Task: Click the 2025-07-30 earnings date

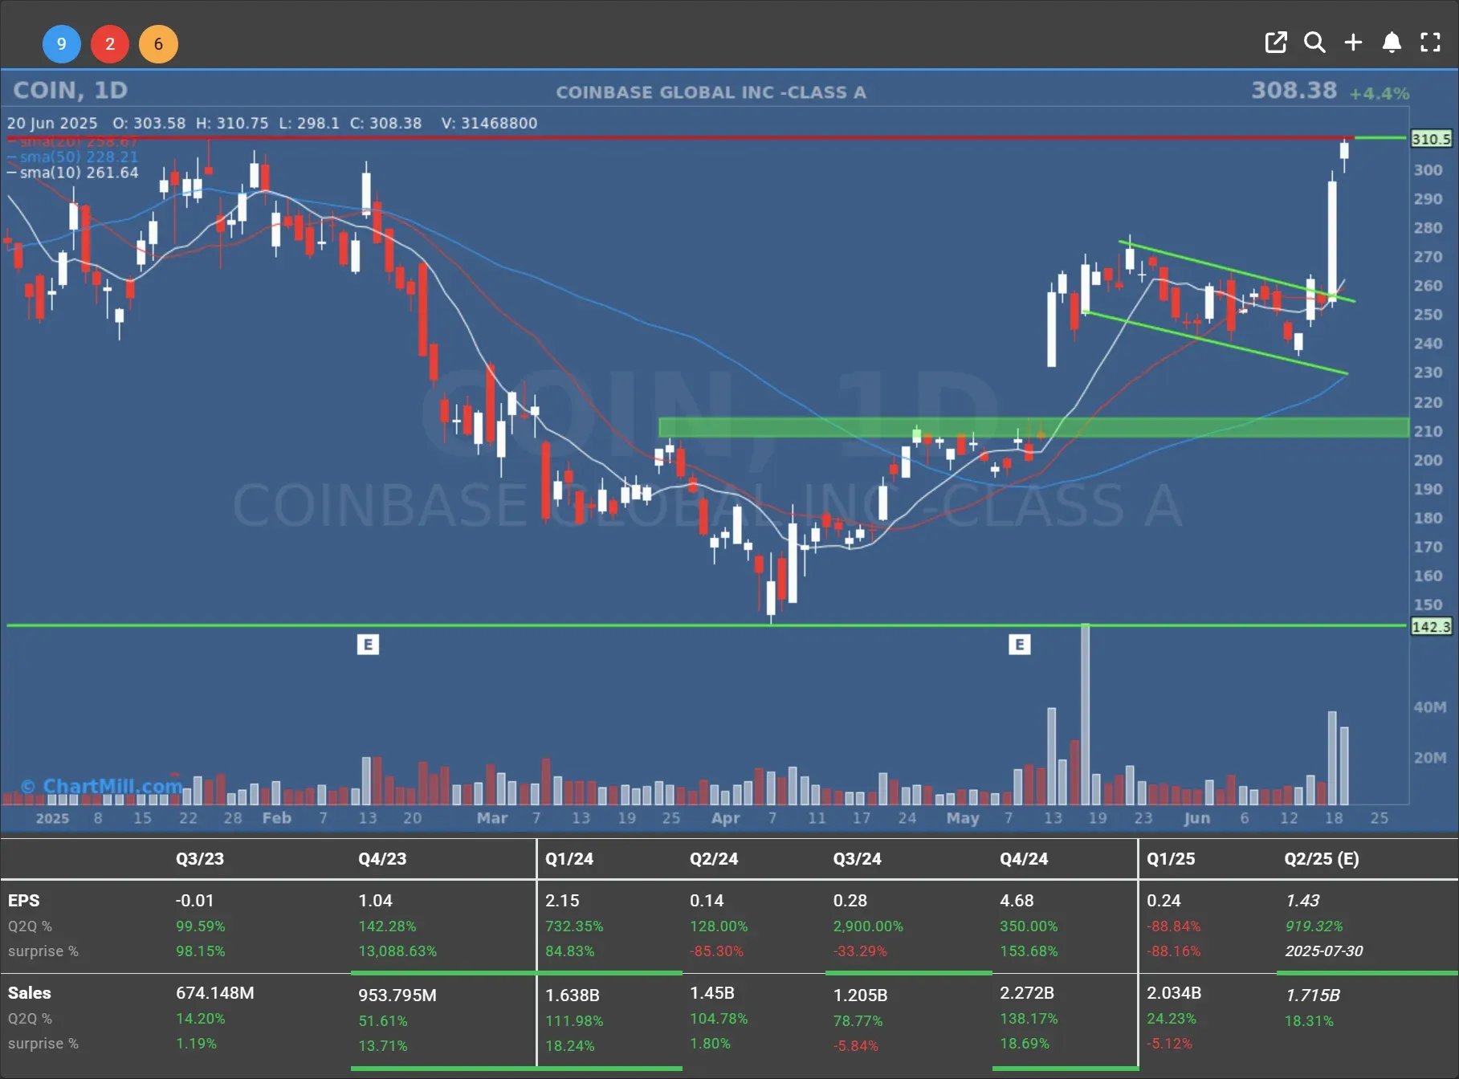Action: pyautogui.click(x=1324, y=951)
